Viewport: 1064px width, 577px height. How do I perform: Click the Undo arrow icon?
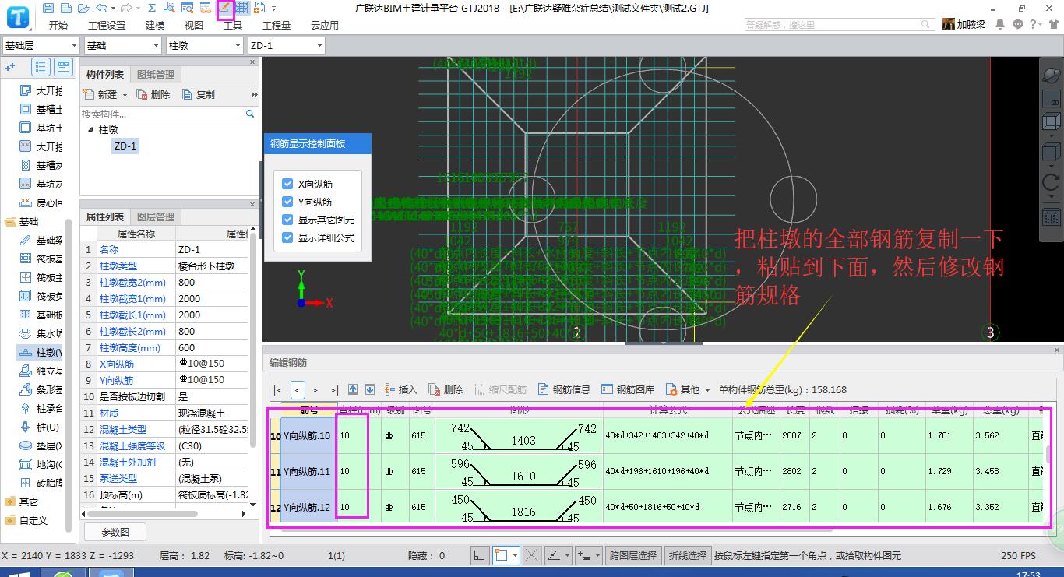point(102,8)
